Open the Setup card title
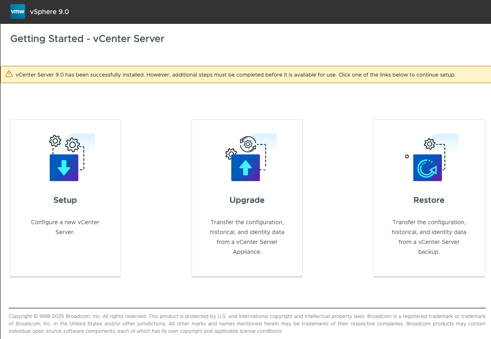Viewport: 491px width, 339px height. click(65, 200)
